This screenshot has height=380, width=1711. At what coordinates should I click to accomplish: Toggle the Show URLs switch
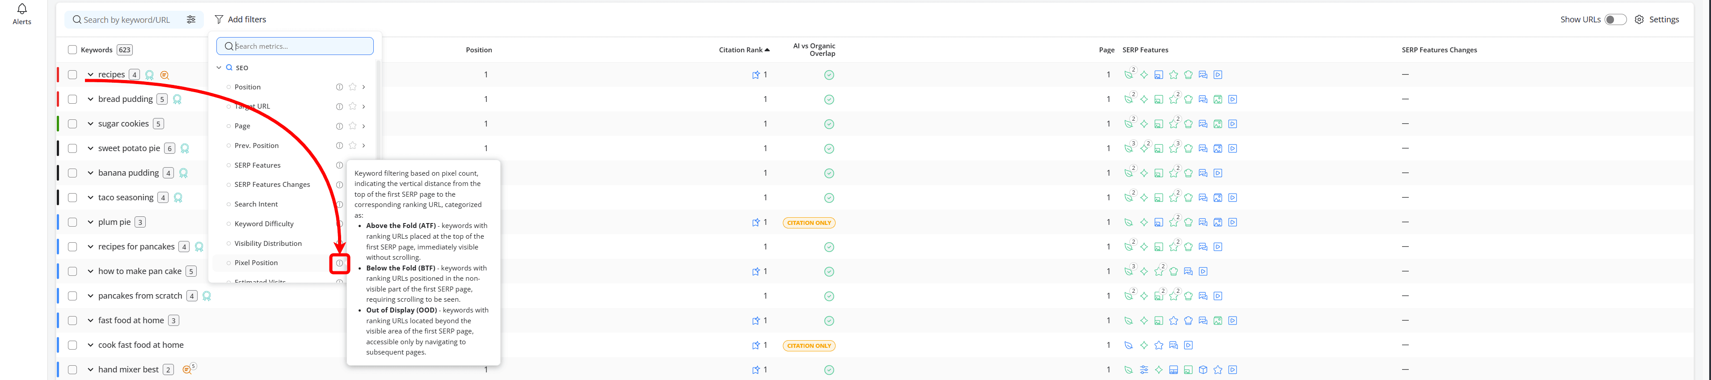pyautogui.click(x=1615, y=20)
